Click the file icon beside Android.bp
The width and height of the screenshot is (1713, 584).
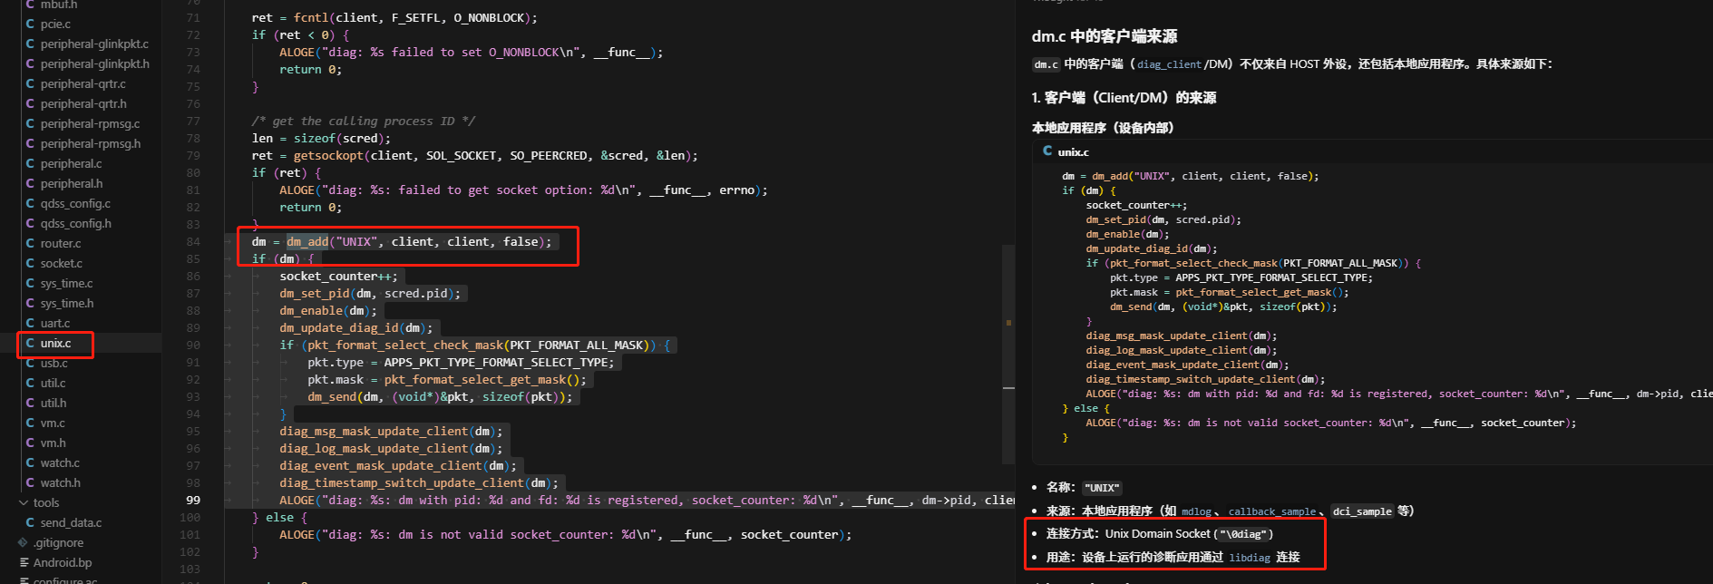24,562
